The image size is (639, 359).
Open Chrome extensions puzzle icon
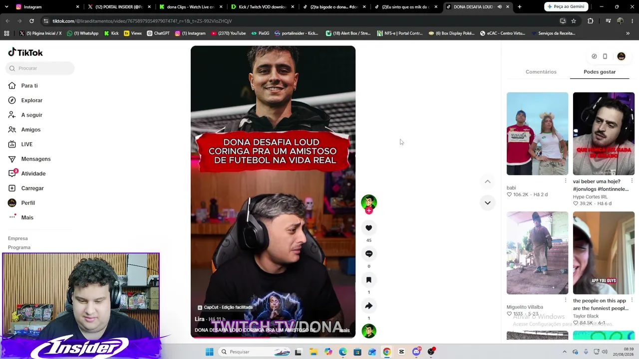point(591,21)
